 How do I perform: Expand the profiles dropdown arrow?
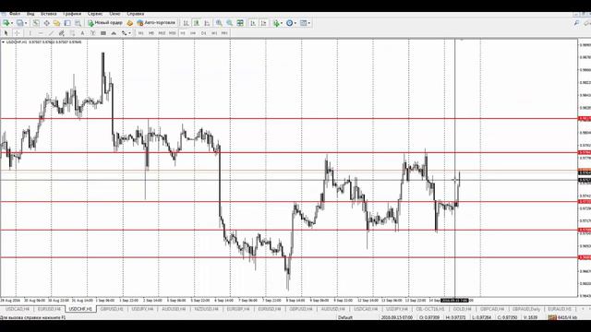click(x=26, y=23)
